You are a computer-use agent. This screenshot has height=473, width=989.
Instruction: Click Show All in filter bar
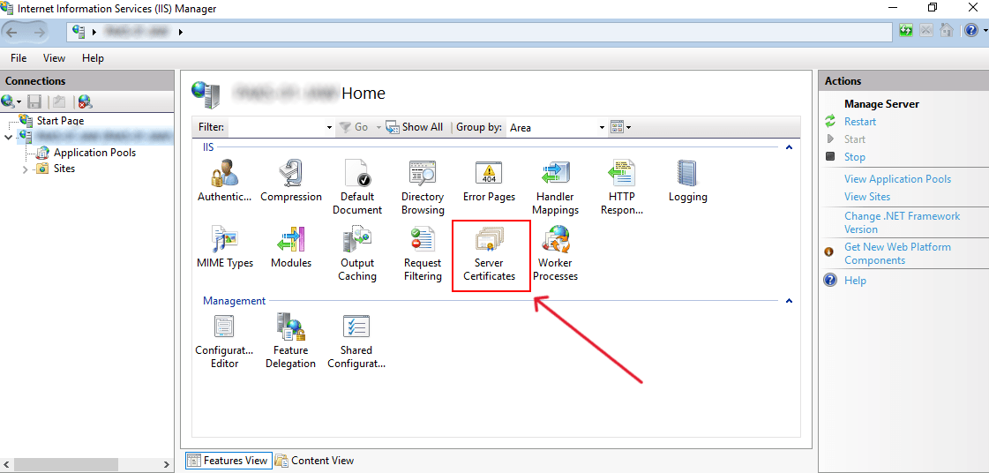point(415,127)
